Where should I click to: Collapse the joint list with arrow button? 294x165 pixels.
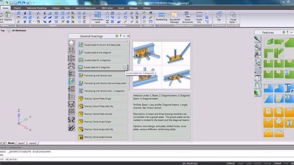click(127, 42)
